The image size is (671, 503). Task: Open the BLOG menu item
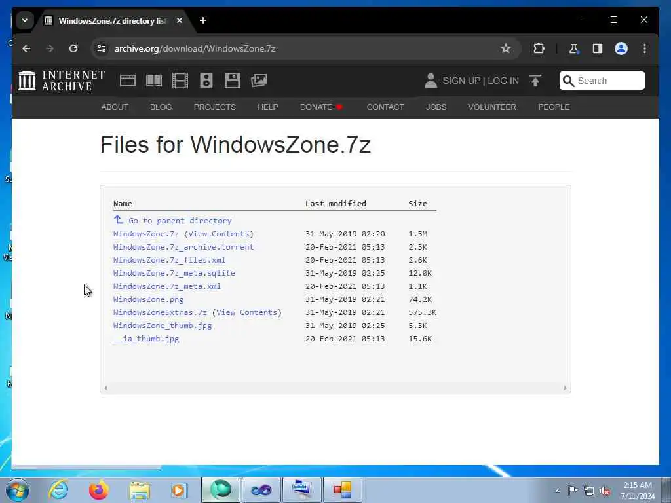click(x=161, y=107)
